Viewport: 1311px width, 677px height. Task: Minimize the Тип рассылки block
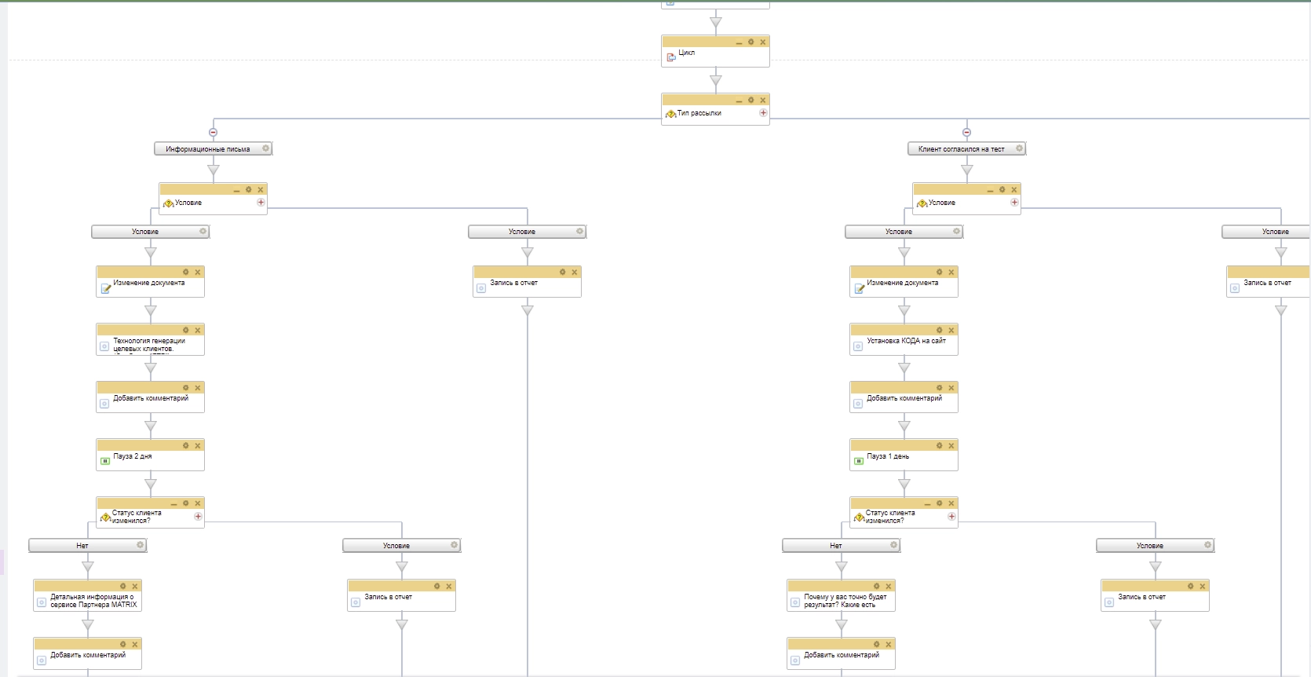(739, 101)
